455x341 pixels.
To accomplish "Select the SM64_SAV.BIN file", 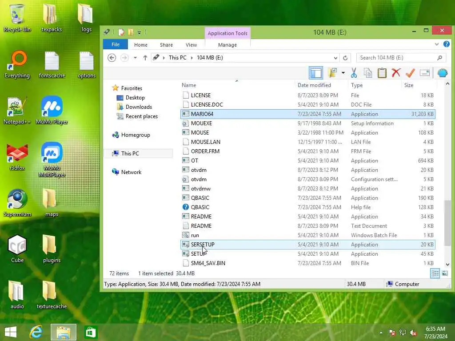I will (x=308, y=263).
